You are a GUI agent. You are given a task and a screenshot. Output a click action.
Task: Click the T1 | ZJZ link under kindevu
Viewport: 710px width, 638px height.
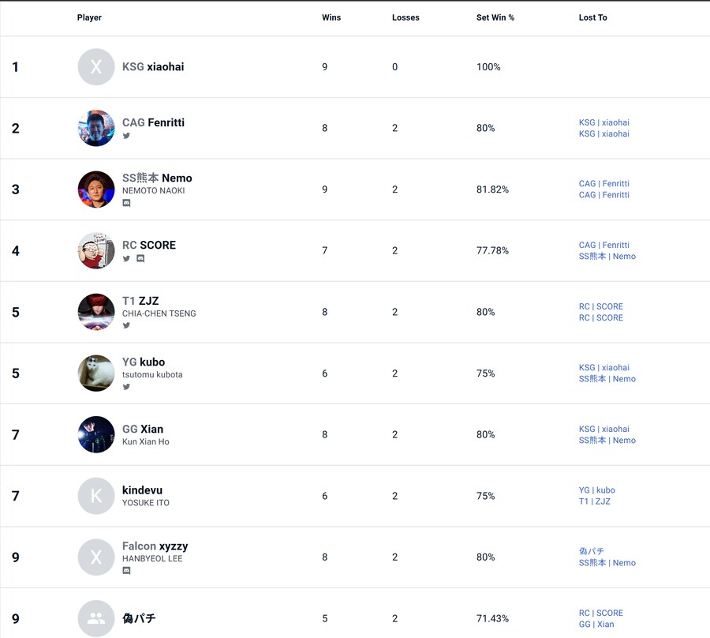tap(594, 501)
